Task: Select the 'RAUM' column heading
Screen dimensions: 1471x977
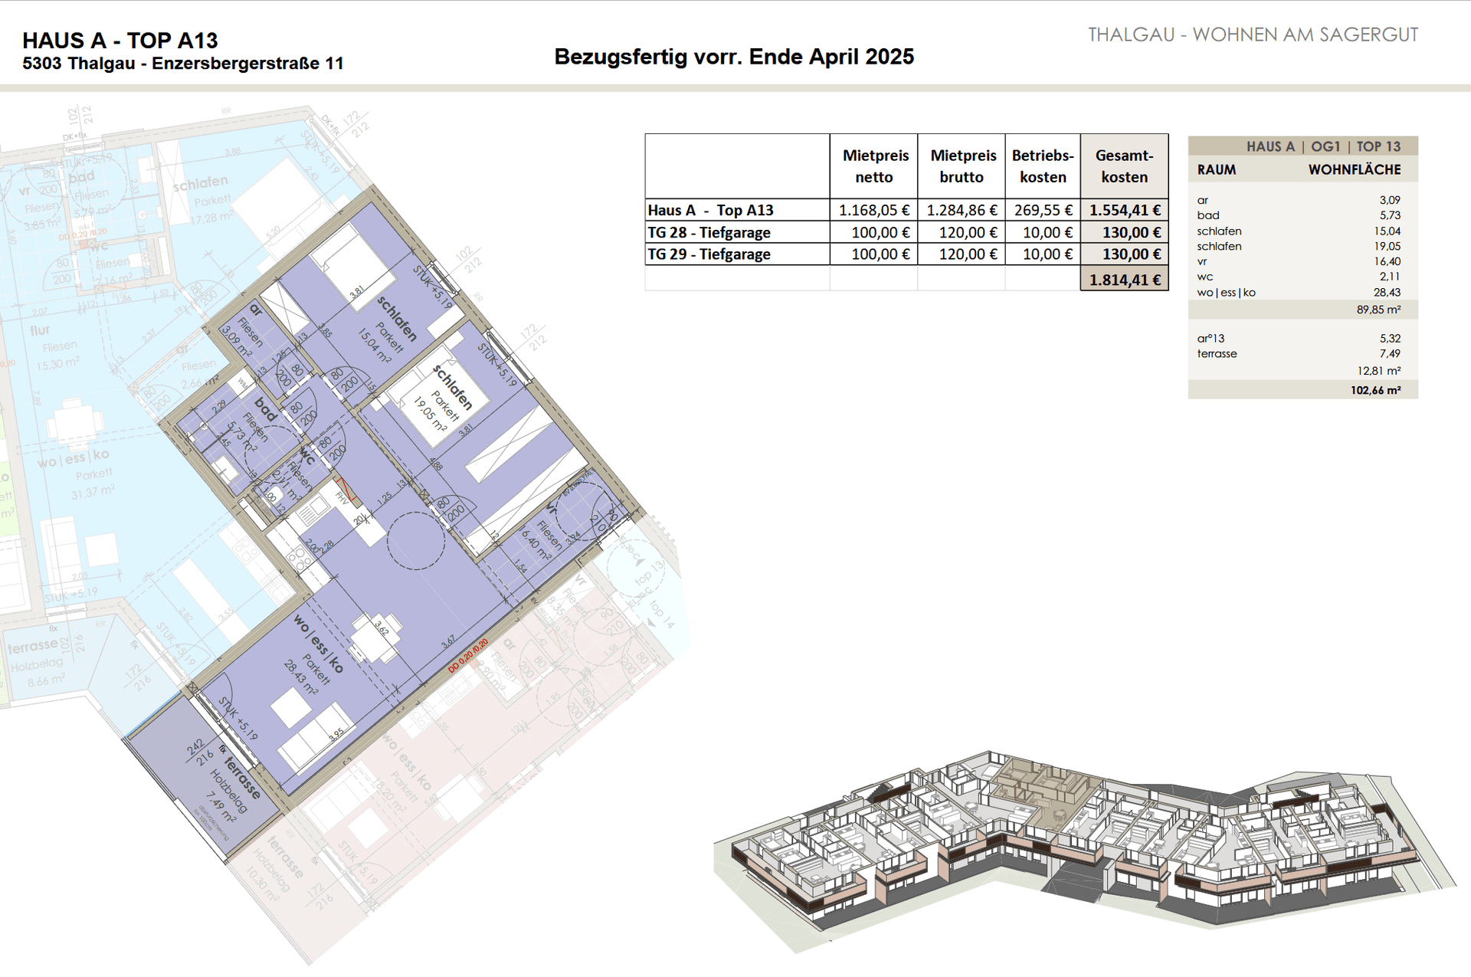Action: point(1217,170)
